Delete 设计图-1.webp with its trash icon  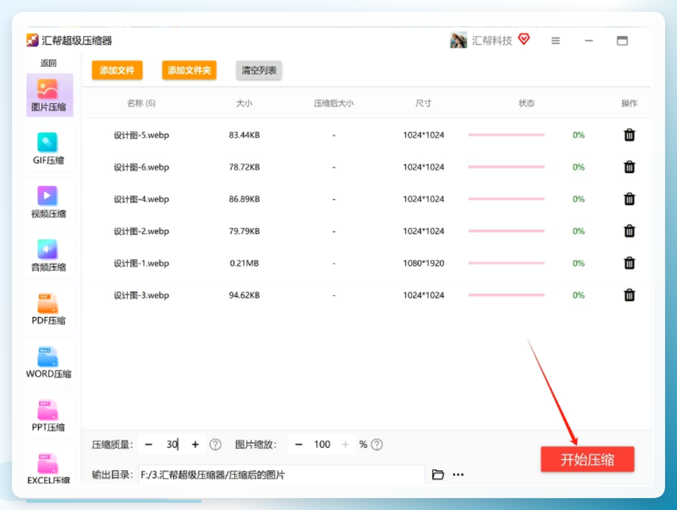pyautogui.click(x=629, y=263)
